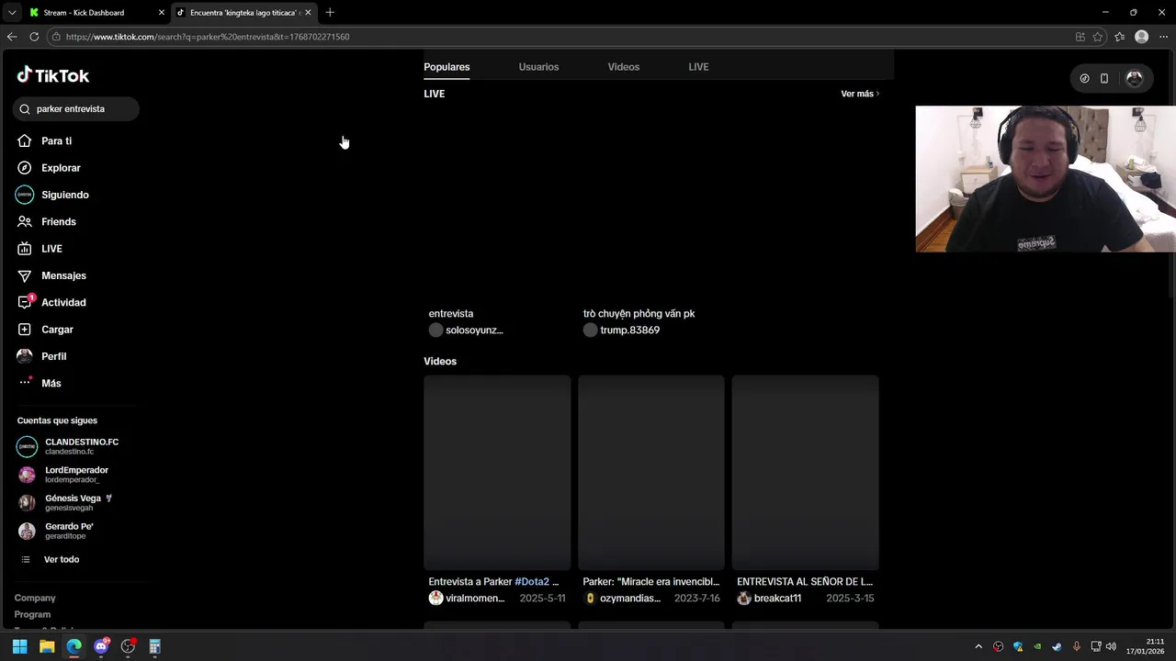Open the Explorar compass page
This screenshot has width=1176, height=661.
coord(49,168)
